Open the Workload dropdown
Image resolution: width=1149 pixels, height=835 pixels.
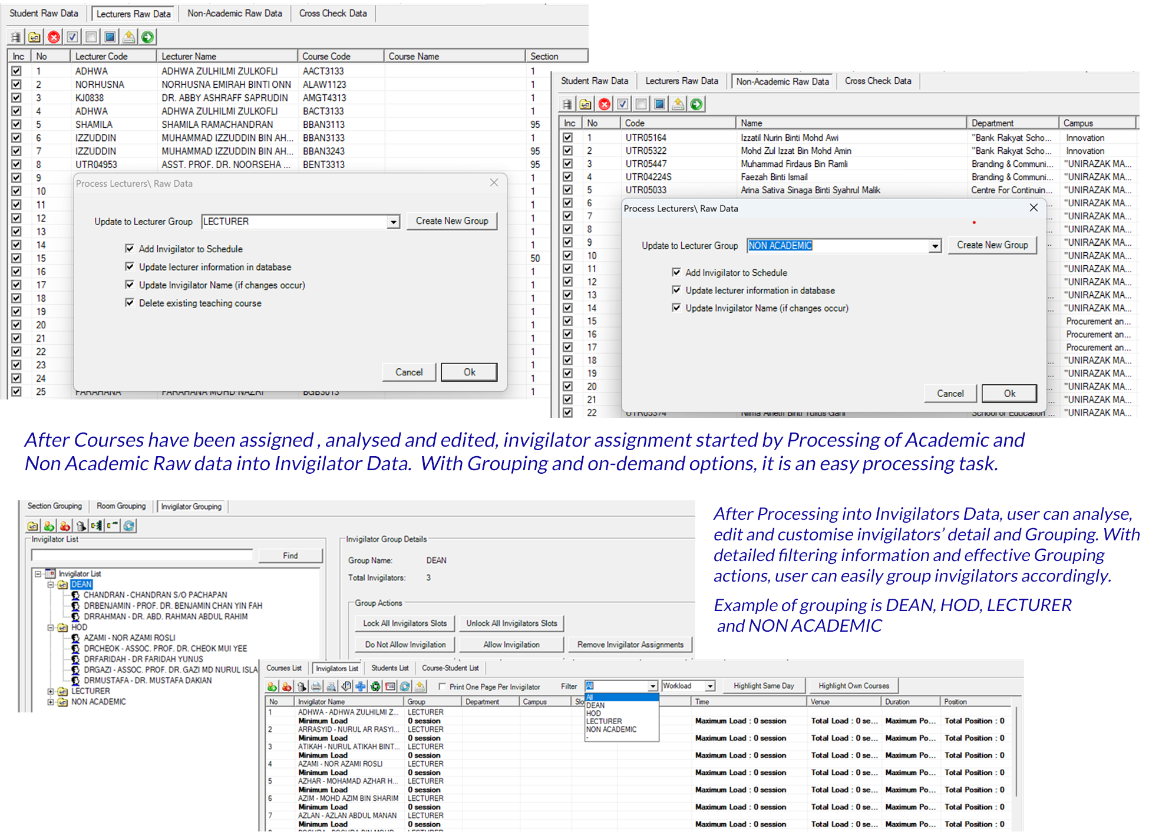(x=710, y=686)
